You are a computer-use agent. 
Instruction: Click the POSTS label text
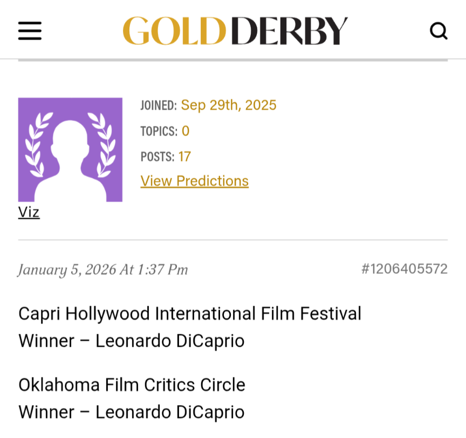[157, 157]
